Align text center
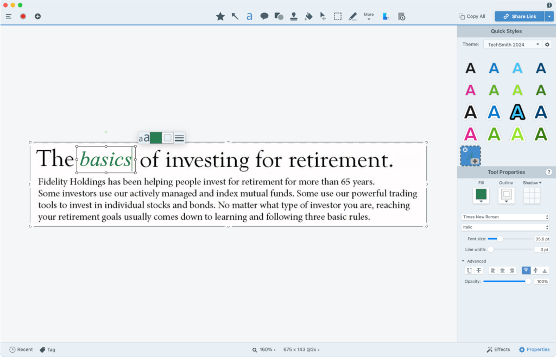 tap(502, 271)
